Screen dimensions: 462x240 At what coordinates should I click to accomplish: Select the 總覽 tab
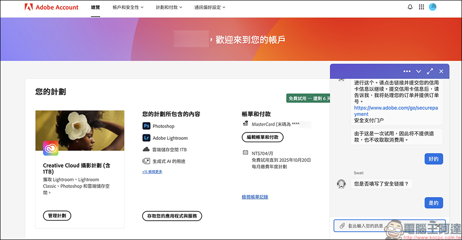(96, 7)
